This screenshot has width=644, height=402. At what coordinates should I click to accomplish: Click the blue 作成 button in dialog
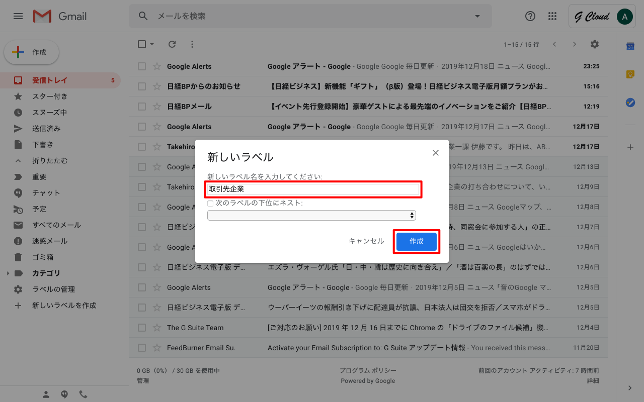click(417, 241)
